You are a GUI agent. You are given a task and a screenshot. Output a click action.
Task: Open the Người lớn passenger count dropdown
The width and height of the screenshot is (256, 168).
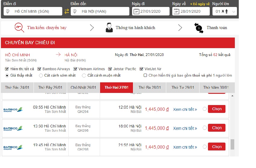225,11
